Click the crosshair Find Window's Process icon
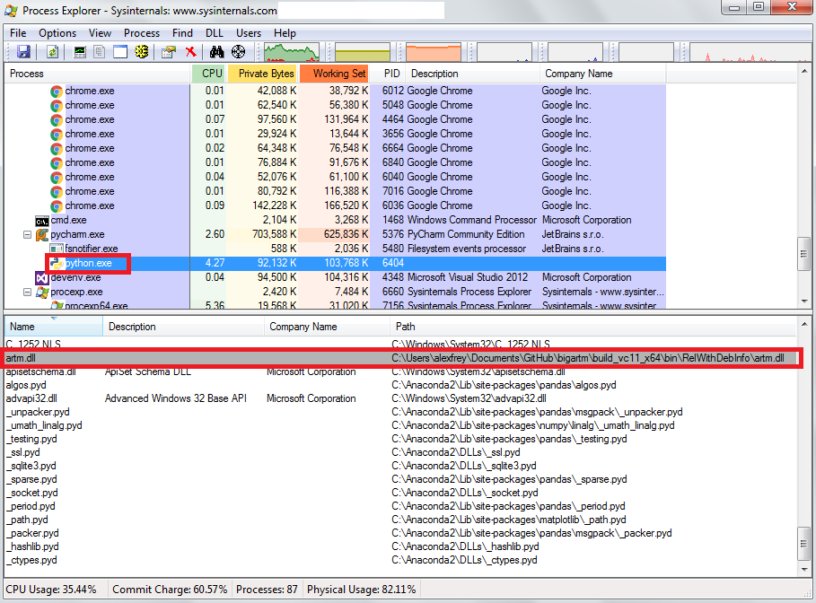The width and height of the screenshot is (816, 603). (239, 51)
